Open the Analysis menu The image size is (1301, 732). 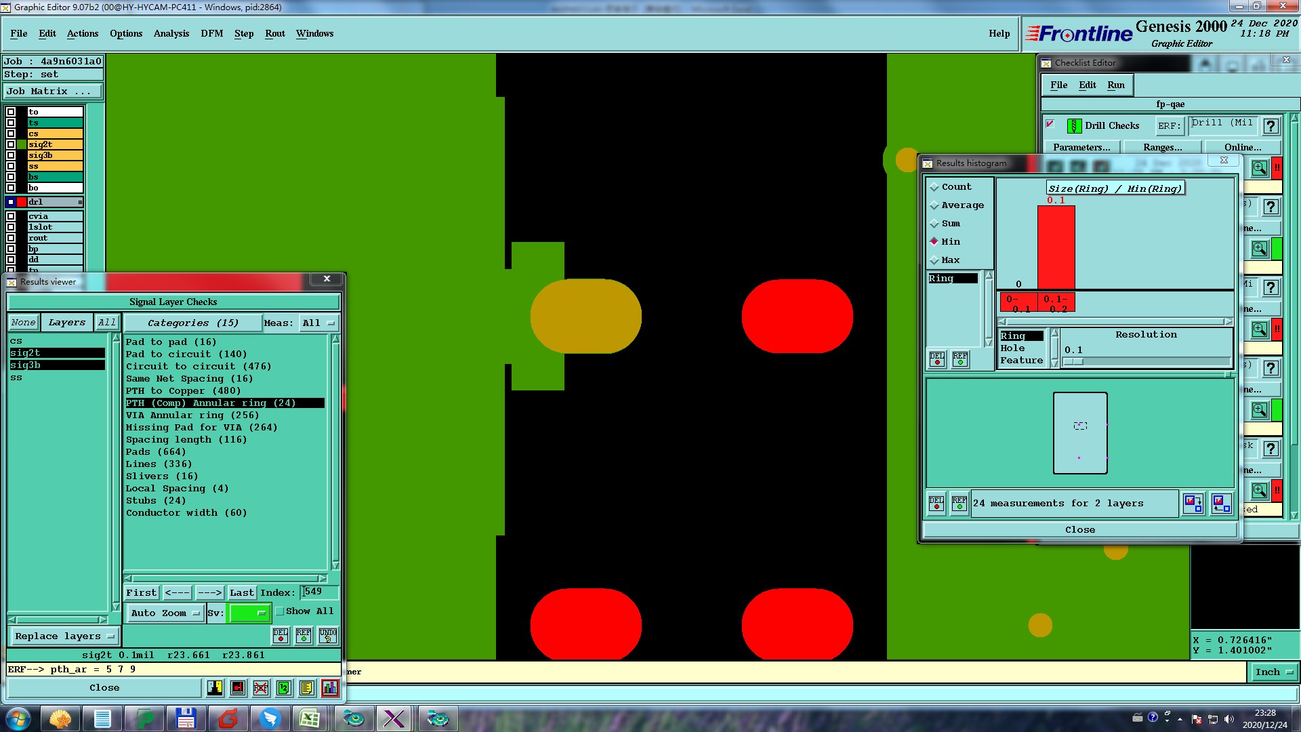coord(171,33)
